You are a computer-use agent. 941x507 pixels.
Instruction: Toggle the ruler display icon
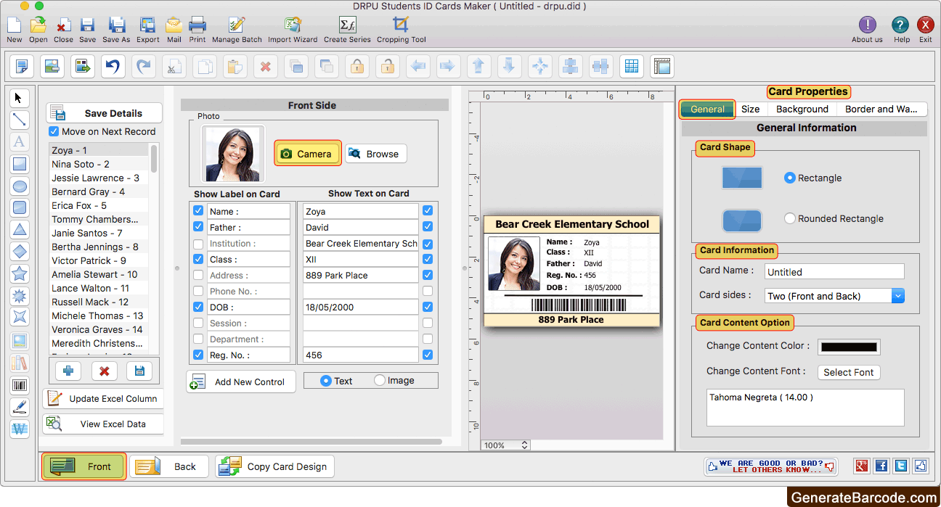click(x=662, y=67)
